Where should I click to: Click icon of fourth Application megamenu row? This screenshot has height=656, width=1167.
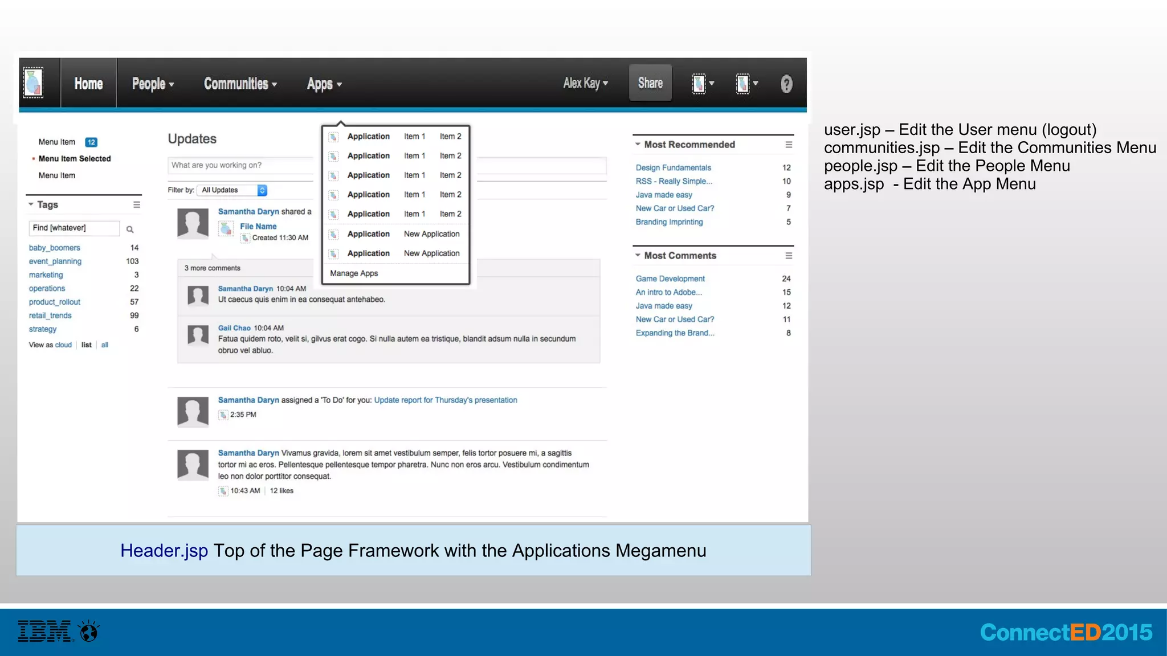tap(334, 195)
